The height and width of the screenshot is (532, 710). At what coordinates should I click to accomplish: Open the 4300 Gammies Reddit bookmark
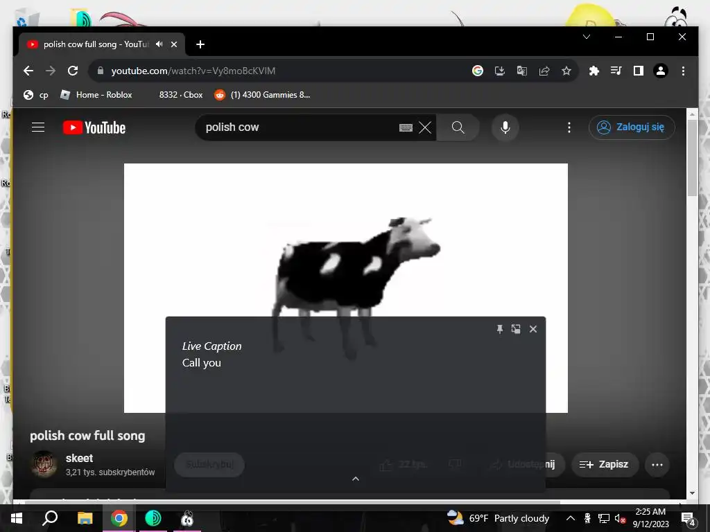tap(263, 94)
